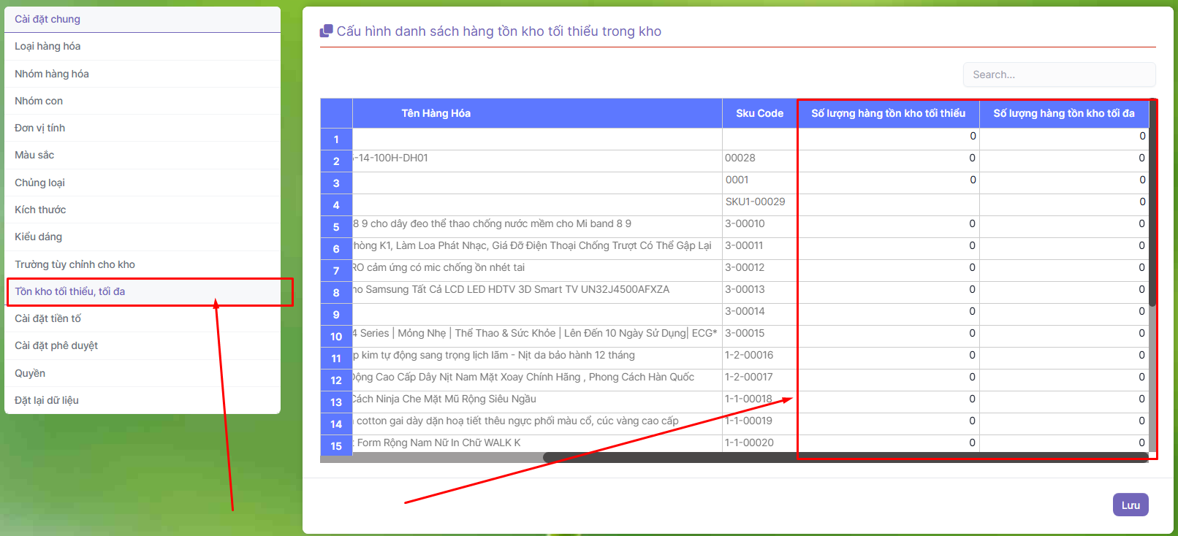Click Đặt lại dữ liệu item

(x=47, y=400)
